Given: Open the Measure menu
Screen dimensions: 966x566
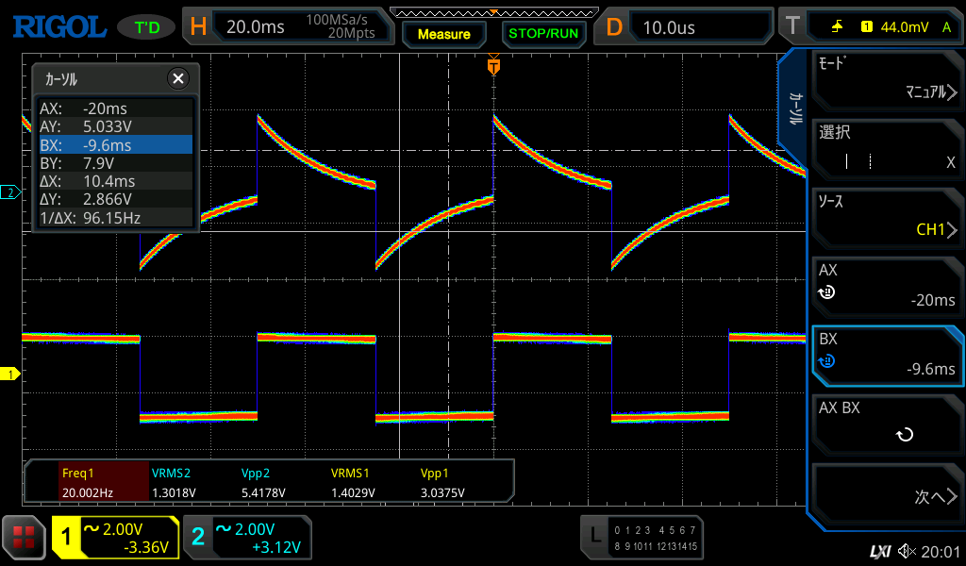Looking at the screenshot, I should coord(443,34).
